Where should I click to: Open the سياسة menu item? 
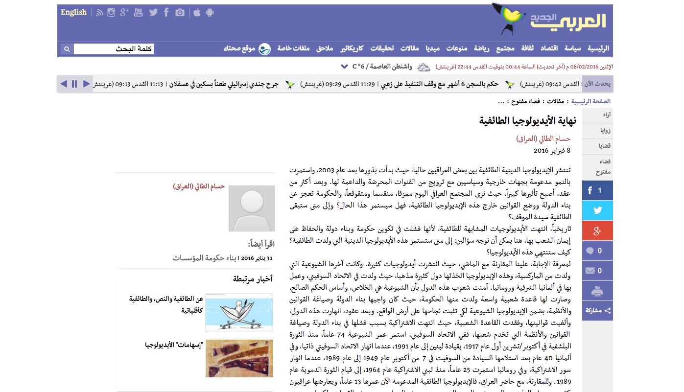[573, 48]
